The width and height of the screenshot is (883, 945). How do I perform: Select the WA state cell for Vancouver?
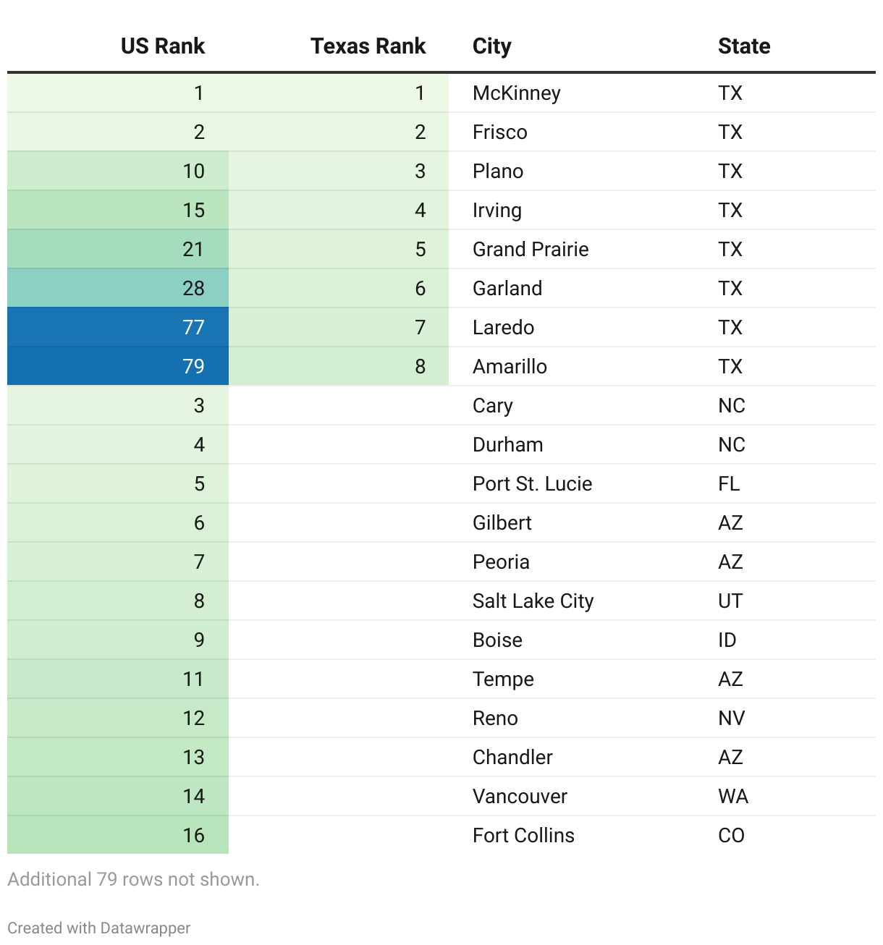click(x=732, y=797)
